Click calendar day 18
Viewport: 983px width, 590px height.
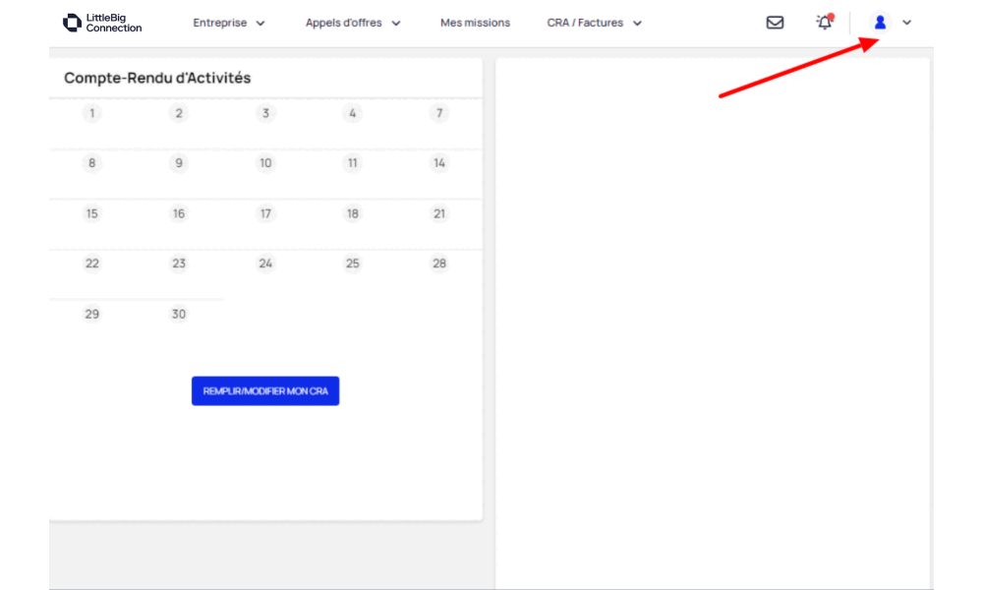point(352,213)
